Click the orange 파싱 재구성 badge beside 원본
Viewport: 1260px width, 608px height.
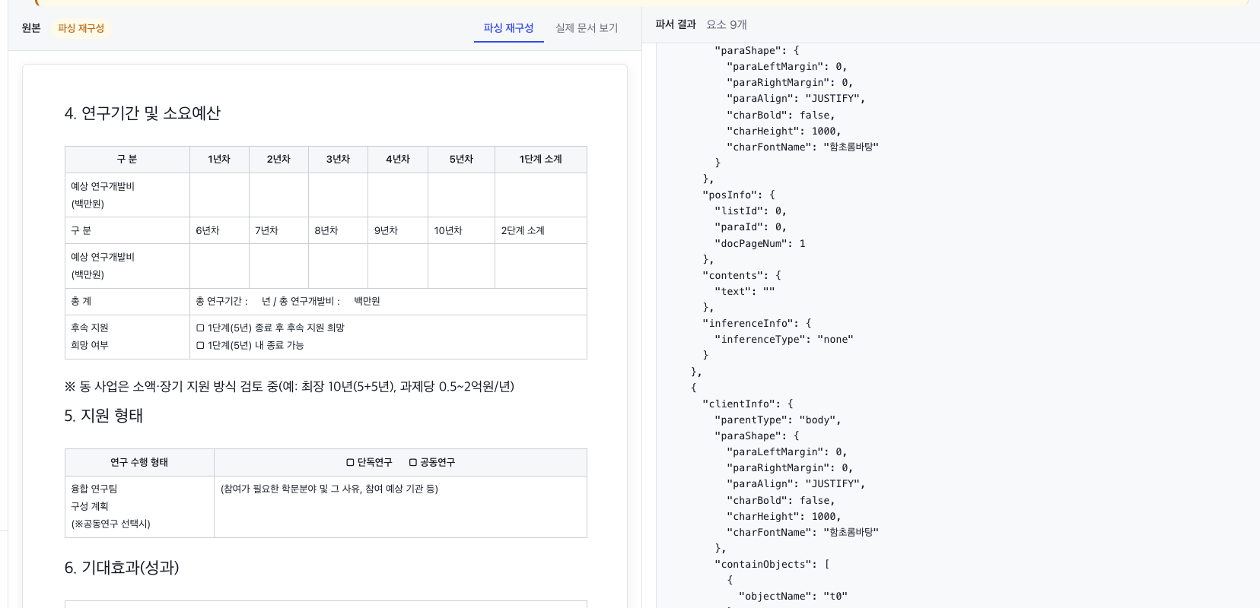tap(81, 28)
